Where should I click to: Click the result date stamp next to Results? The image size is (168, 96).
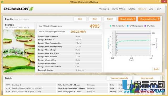22,19
